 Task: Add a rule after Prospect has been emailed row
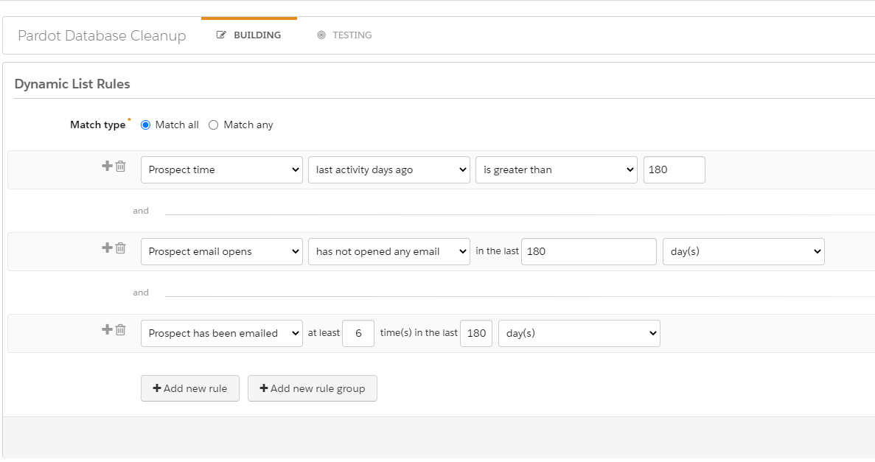click(x=107, y=329)
